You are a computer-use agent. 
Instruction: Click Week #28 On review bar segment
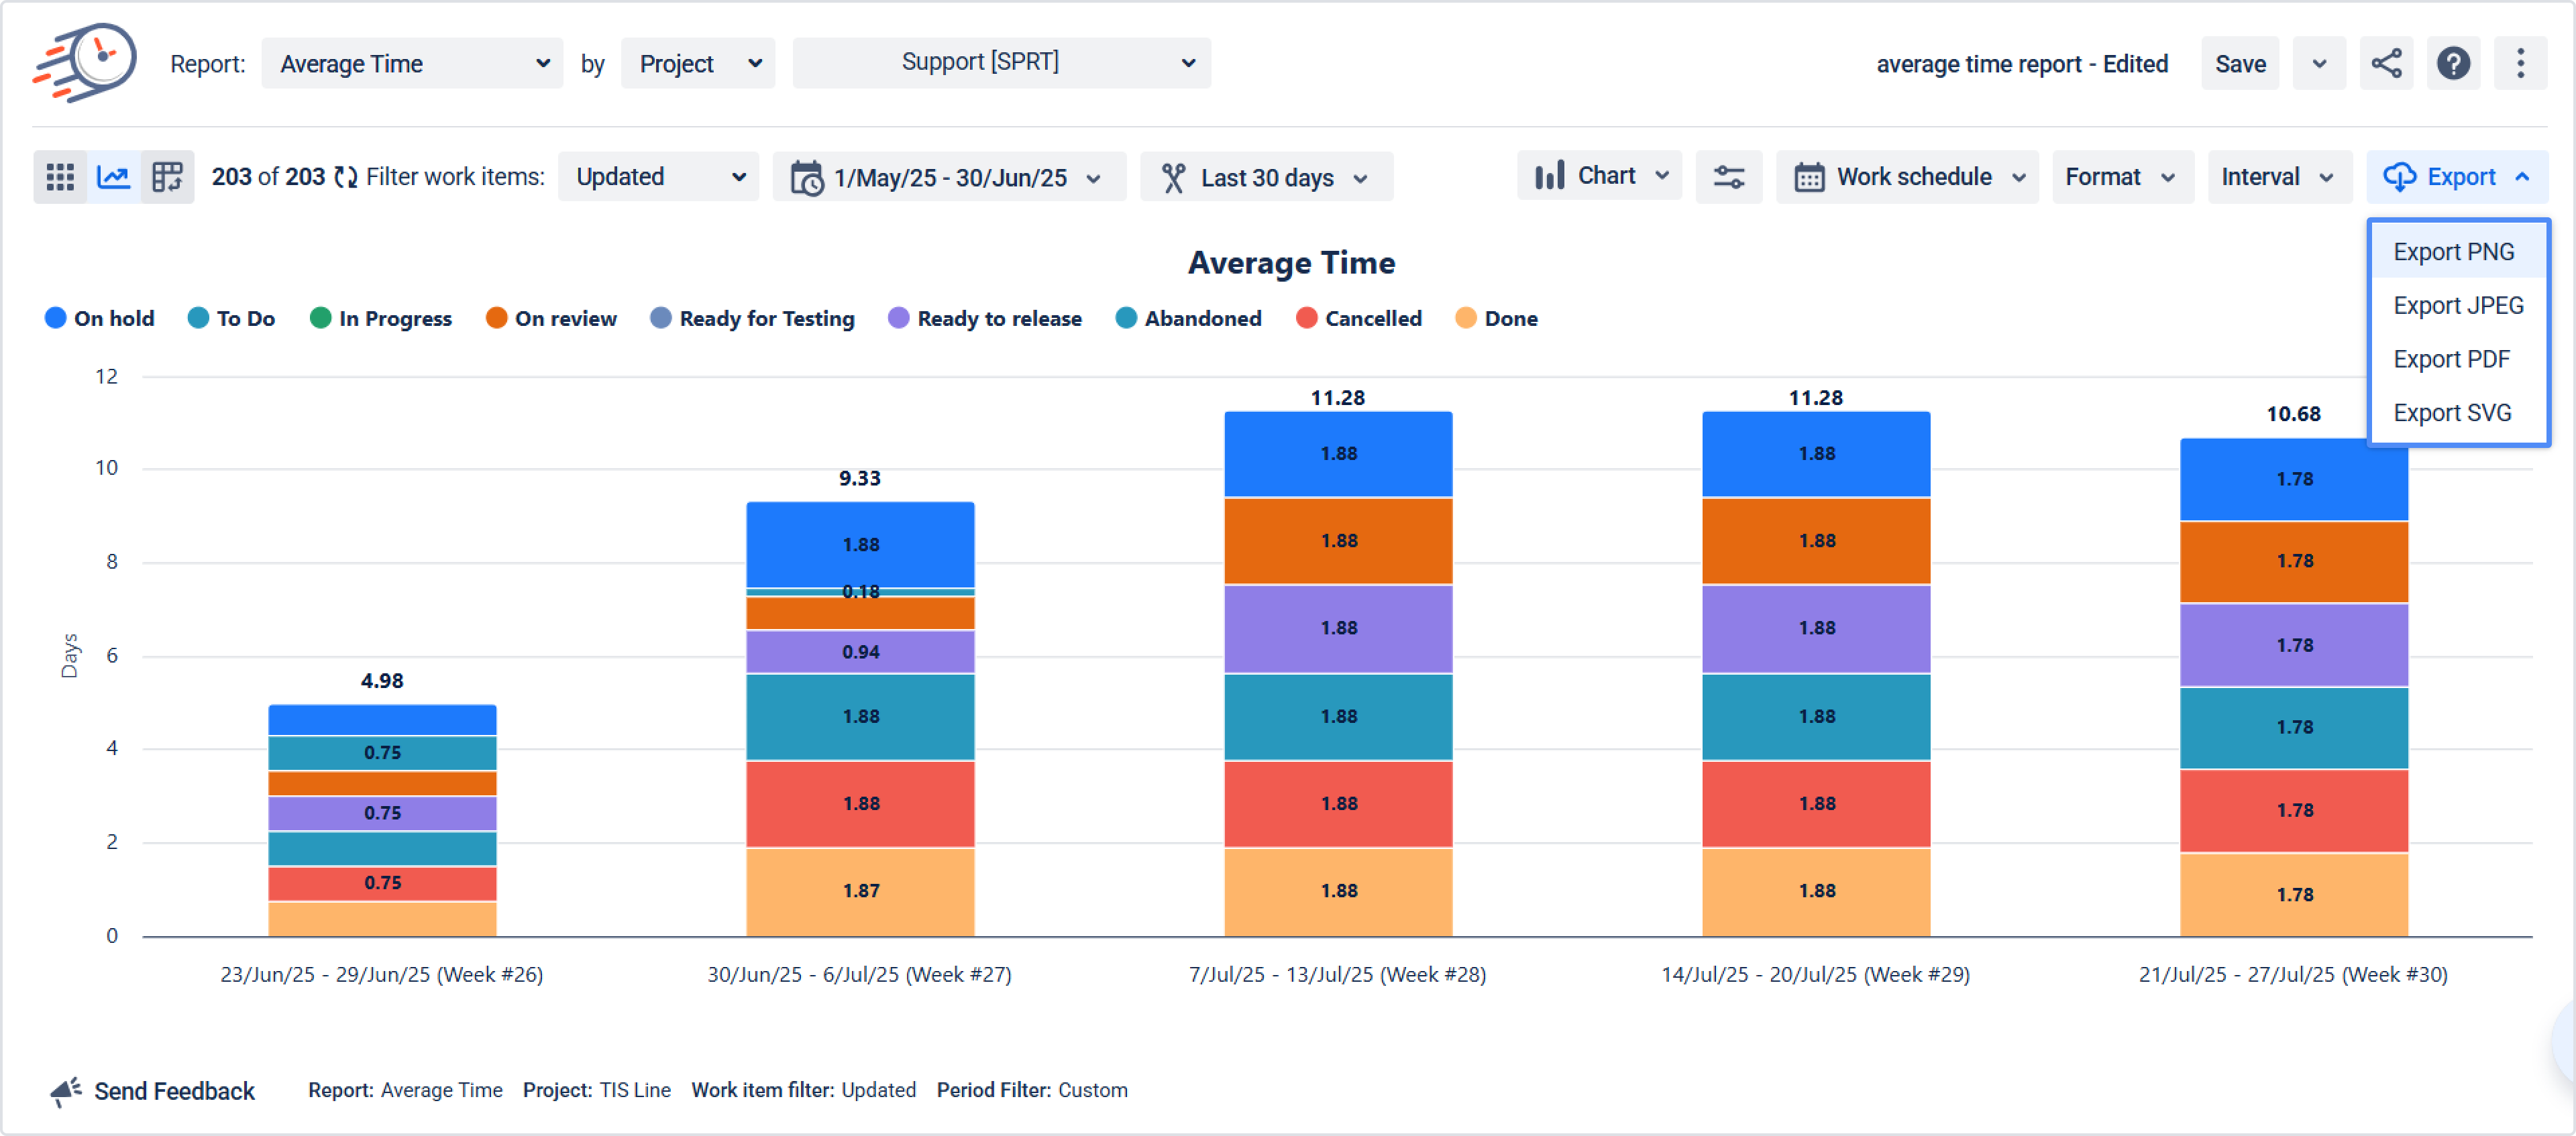[x=1338, y=541]
